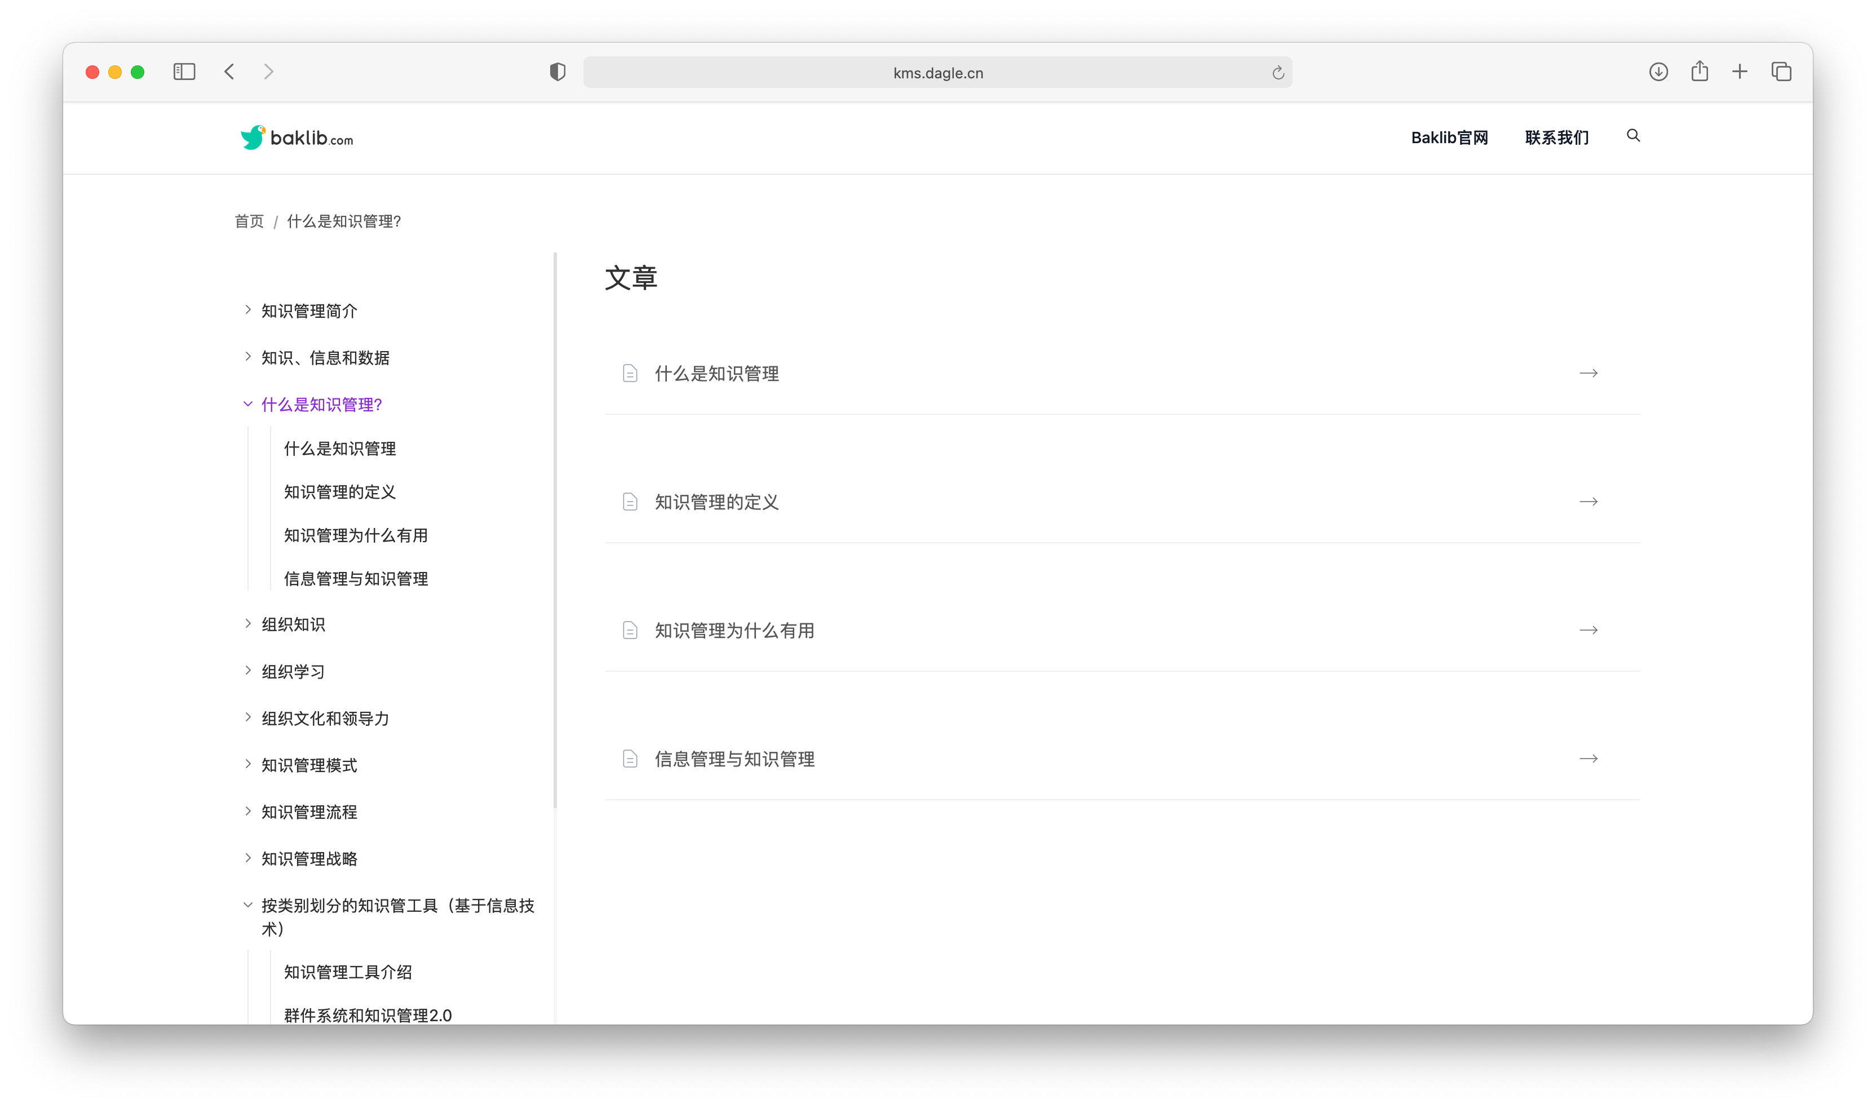Open the 知识管理为什么有用 article title in list
The width and height of the screenshot is (1876, 1108).
(735, 630)
